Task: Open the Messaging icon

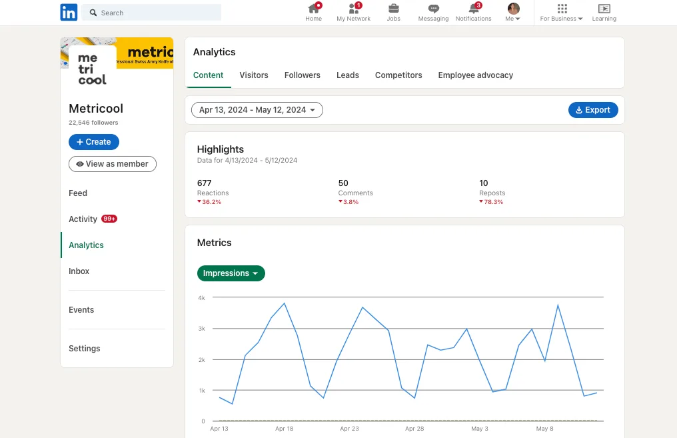Action: click(434, 9)
